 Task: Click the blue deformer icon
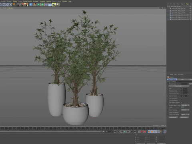46,5
